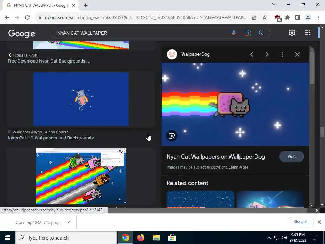The width and height of the screenshot is (325, 244).
Task: Open the Learn More copyright link
Action: 238,167
